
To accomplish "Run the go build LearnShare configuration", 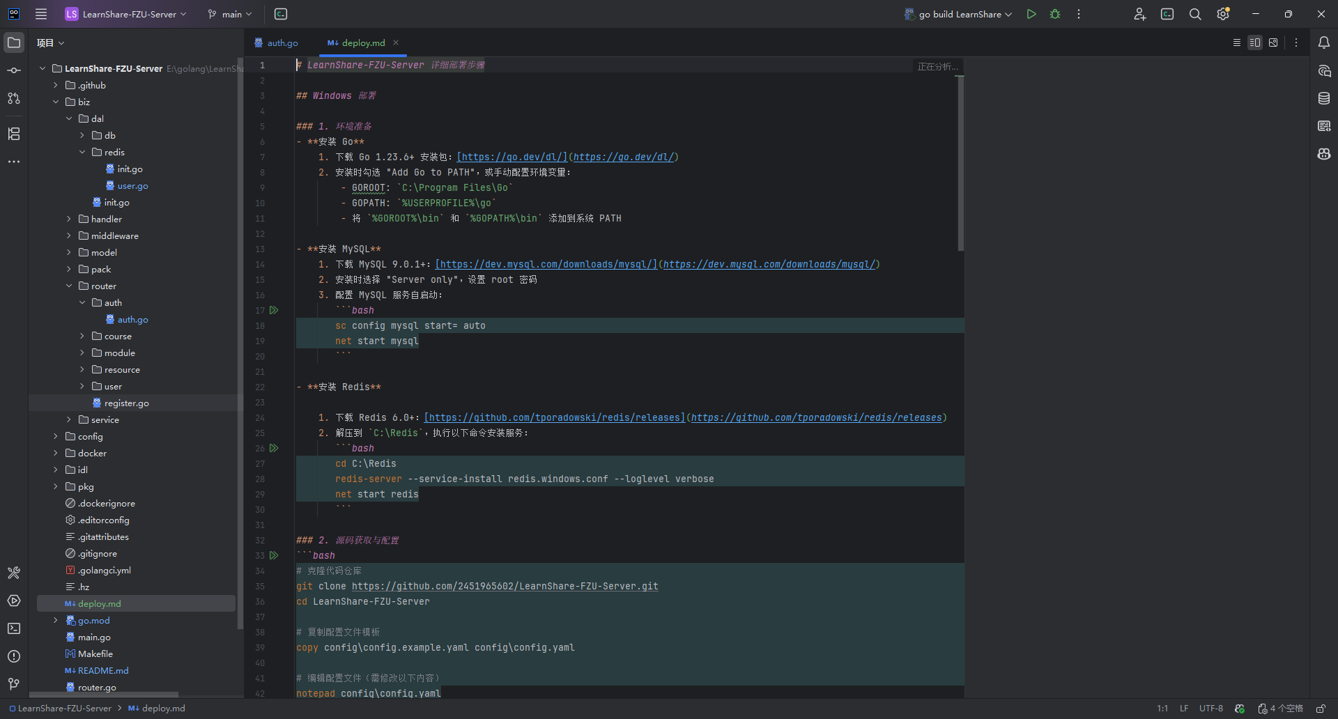I will click(x=1031, y=14).
